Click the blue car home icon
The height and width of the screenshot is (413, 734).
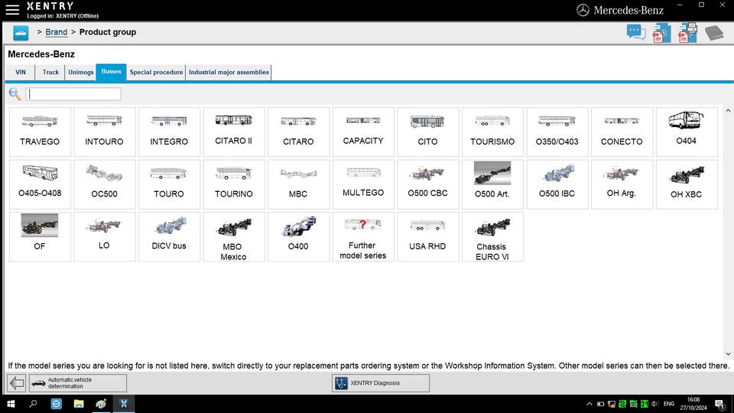point(21,33)
